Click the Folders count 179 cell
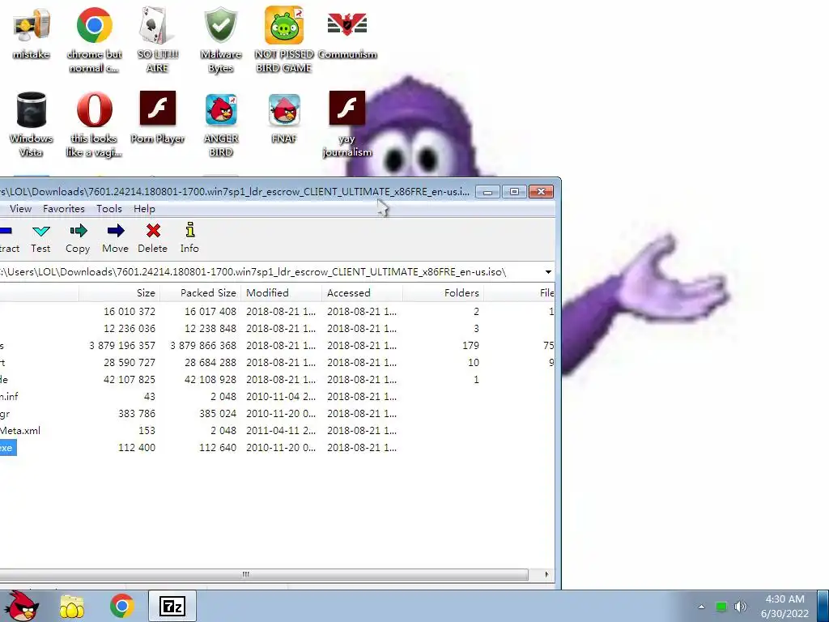Screen dimensions: 829x622 pos(470,345)
